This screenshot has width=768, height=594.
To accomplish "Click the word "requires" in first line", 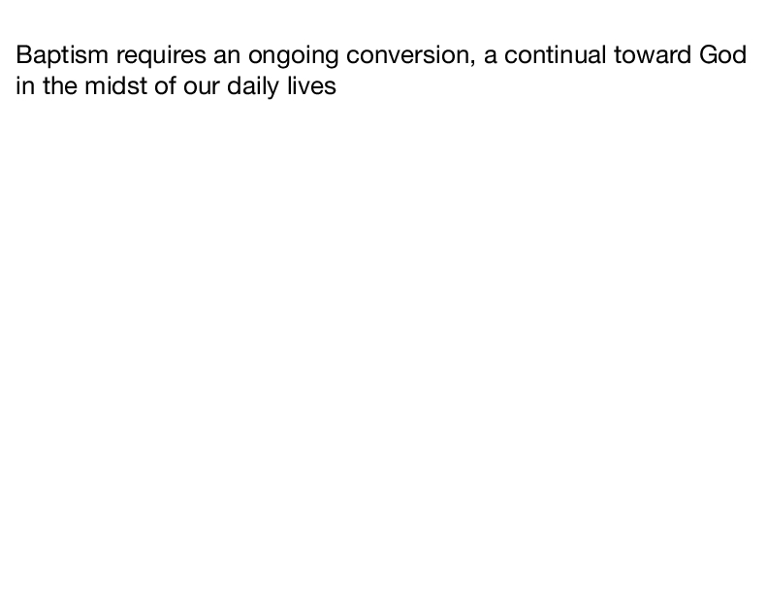I will (161, 56).
